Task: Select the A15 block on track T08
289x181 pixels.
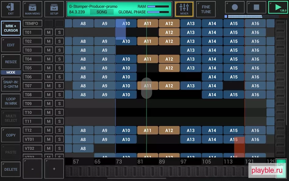Action: coord(234,94)
